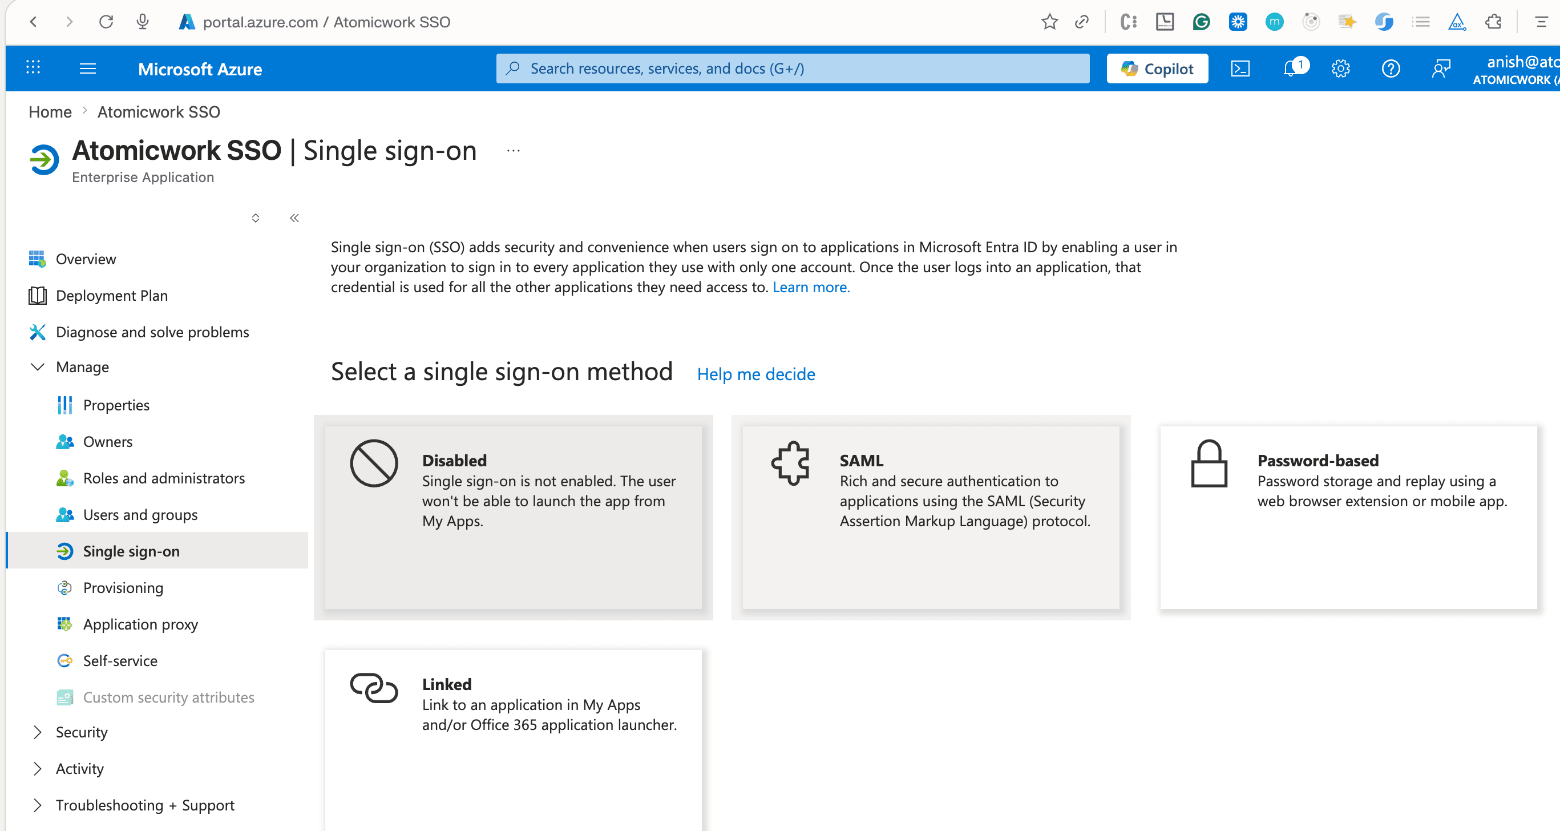Image resolution: width=1560 pixels, height=831 pixels.
Task: Open the Azure portal hamburger menu
Action: pos(88,68)
